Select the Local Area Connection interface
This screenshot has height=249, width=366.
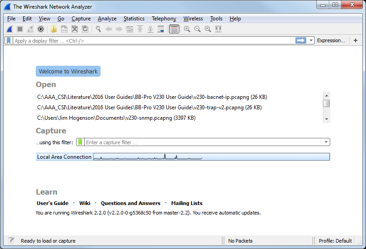click(183, 156)
